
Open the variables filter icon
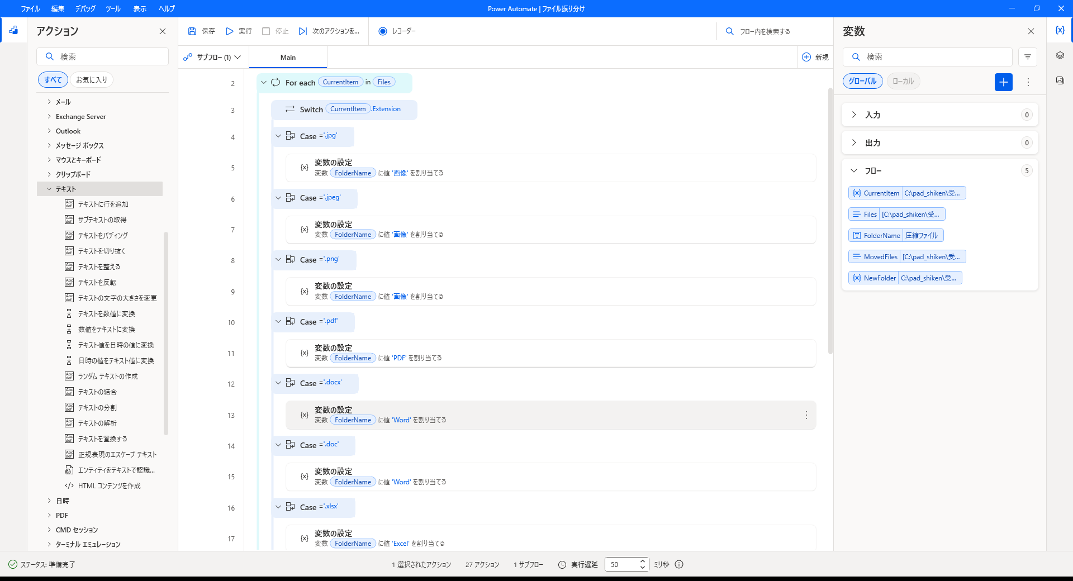pyautogui.click(x=1027, y=57)
